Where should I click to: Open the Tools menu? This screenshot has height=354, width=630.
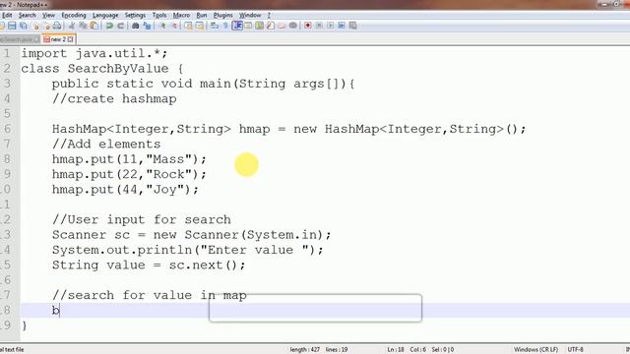159,16
